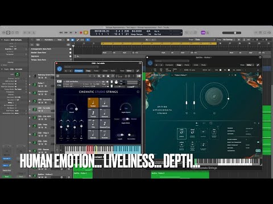Click the link icon in CSS plugin header
The width and height of the screenshot is (273, 204).
click(x=138, y=71)
